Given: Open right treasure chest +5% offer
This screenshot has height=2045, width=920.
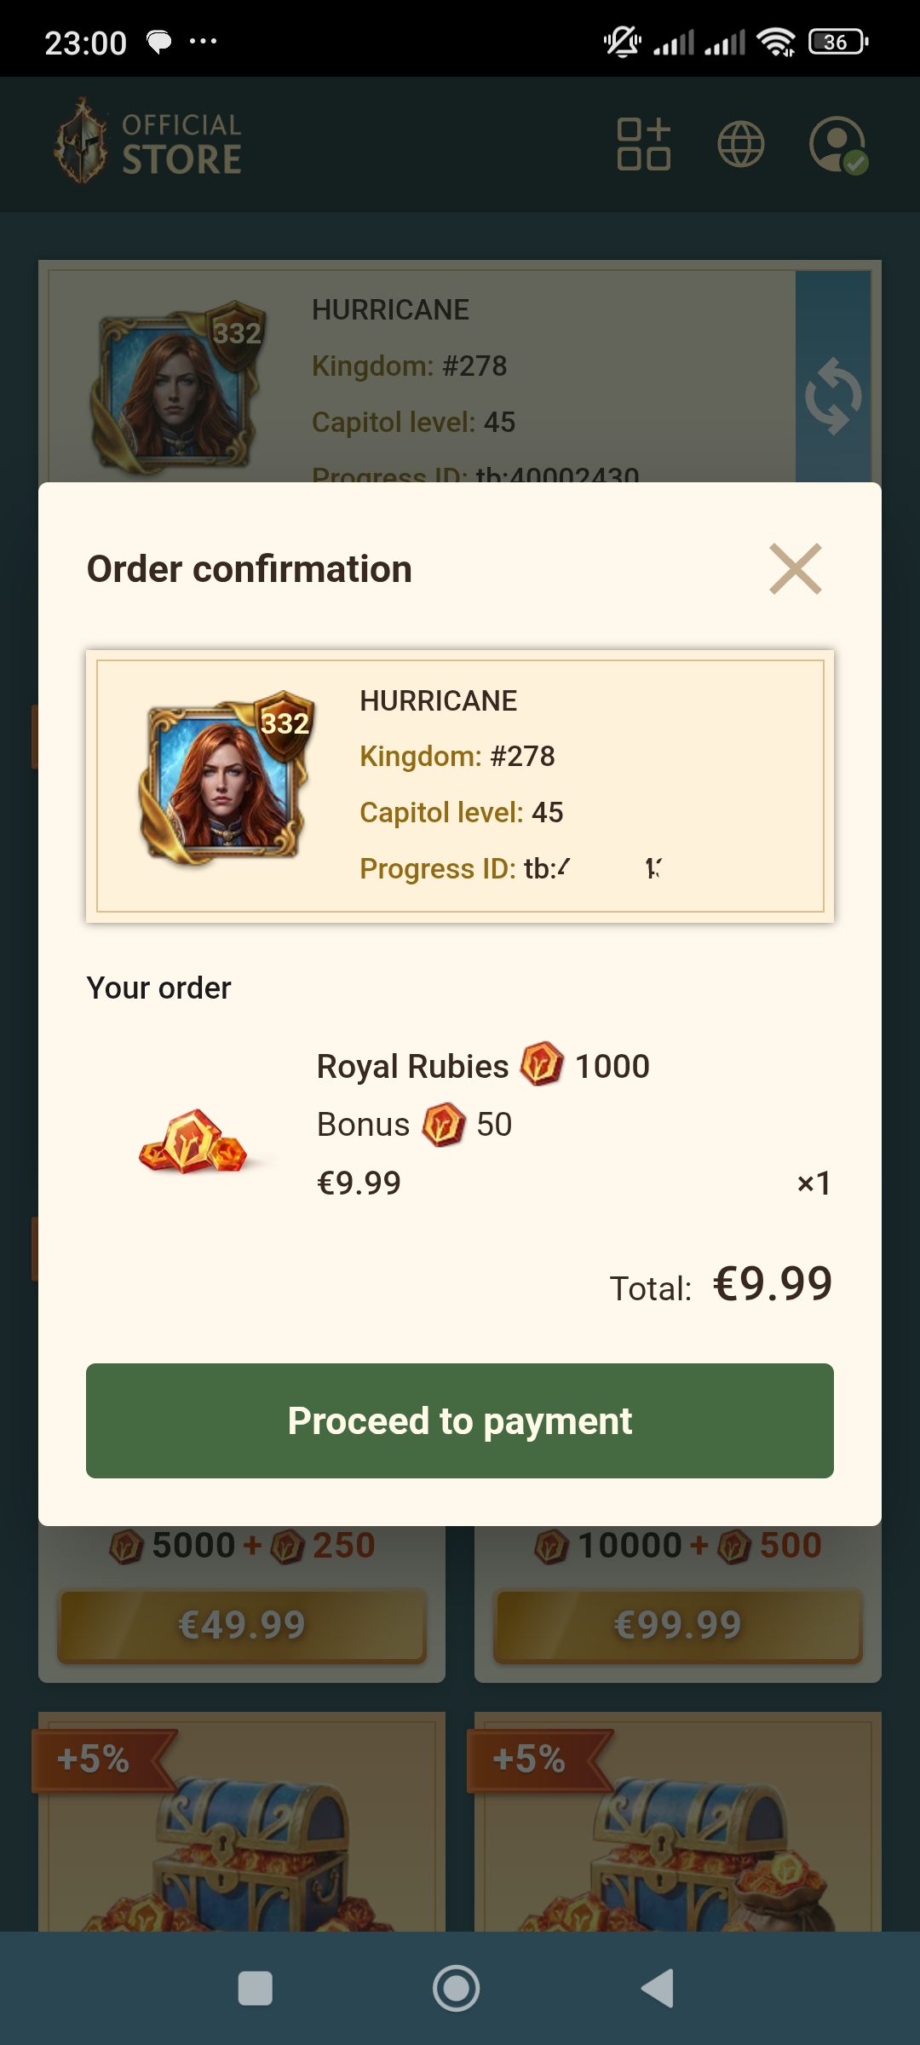Looking at the screenshot, I should point(678,1822).
